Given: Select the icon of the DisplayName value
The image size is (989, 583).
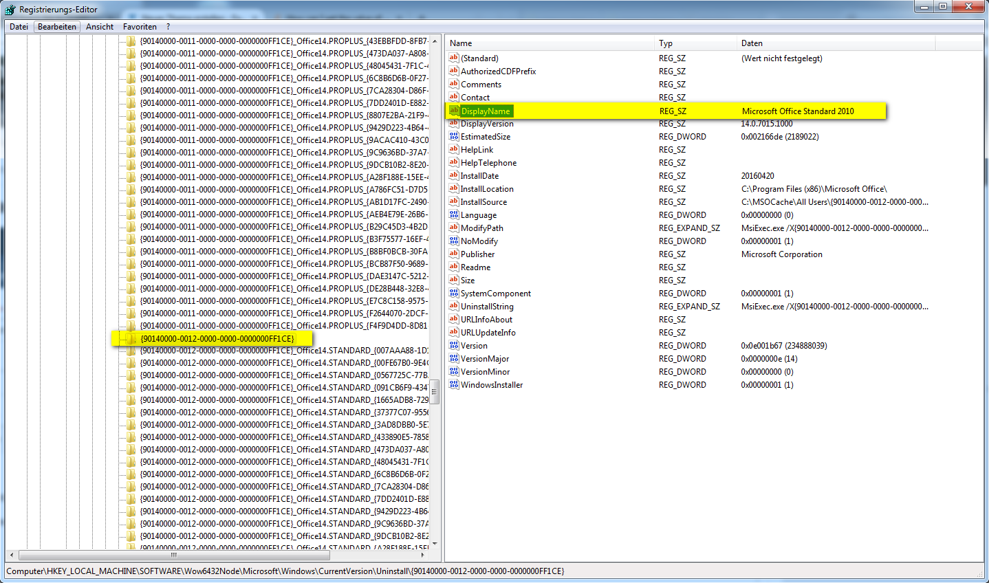Looking at the screenshot, I should pos(454,111).
